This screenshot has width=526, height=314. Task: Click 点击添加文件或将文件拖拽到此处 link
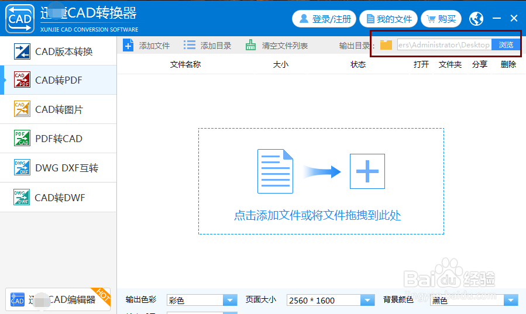[x=317, y=215]
